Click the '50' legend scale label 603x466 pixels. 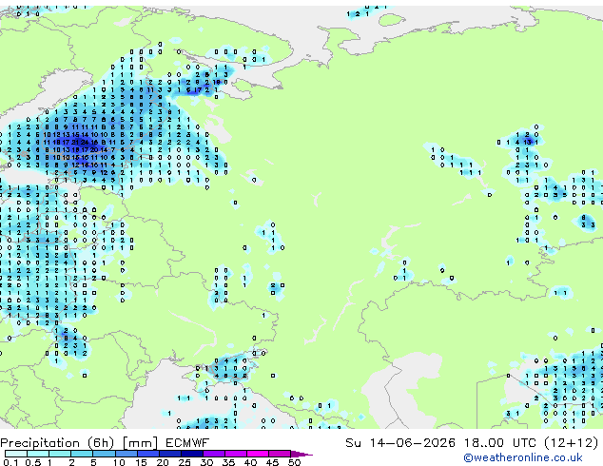pos(295,462)
